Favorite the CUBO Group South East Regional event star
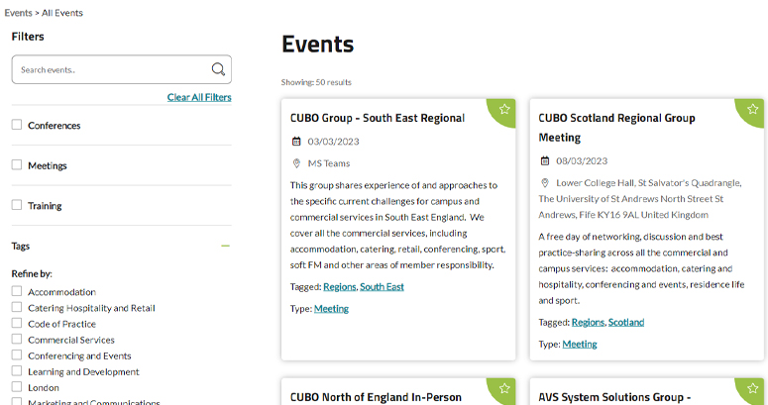Image resolution: width=768 pixels, height=405 pixels. 504,109
